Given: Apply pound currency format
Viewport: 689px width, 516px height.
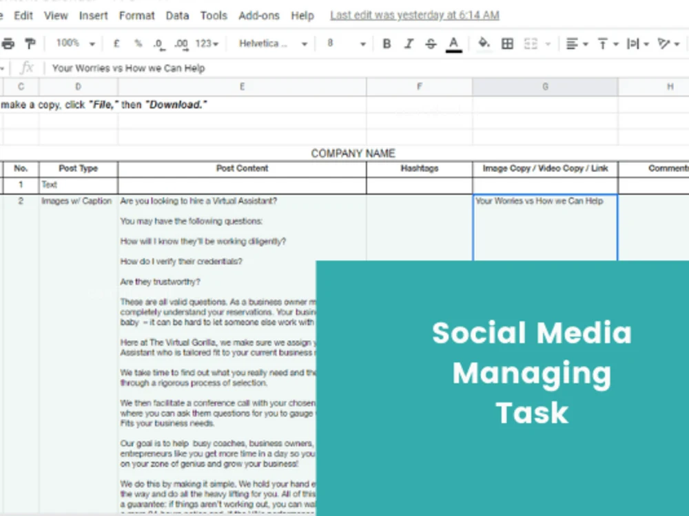Looking at the screenshot, I should (116, 43).
